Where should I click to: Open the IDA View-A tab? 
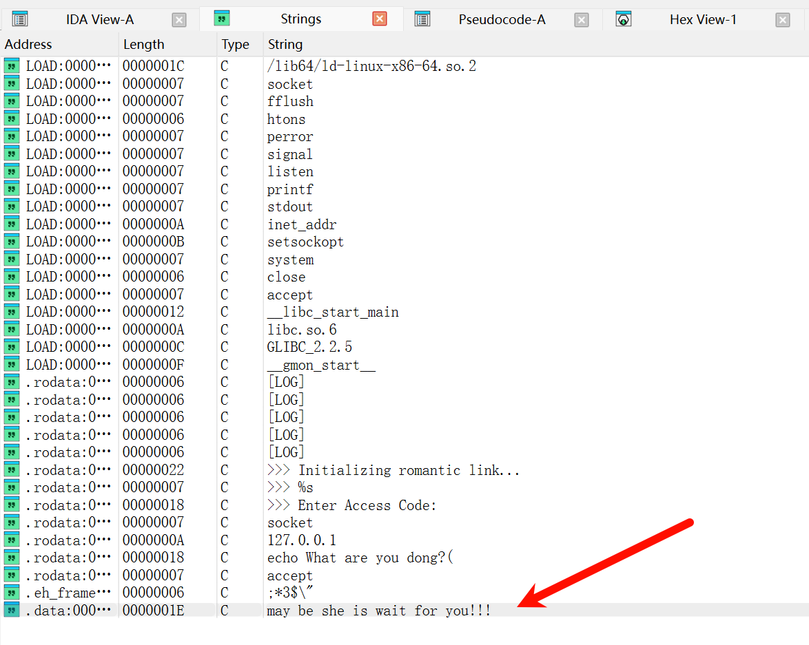(x=100, y=20)
